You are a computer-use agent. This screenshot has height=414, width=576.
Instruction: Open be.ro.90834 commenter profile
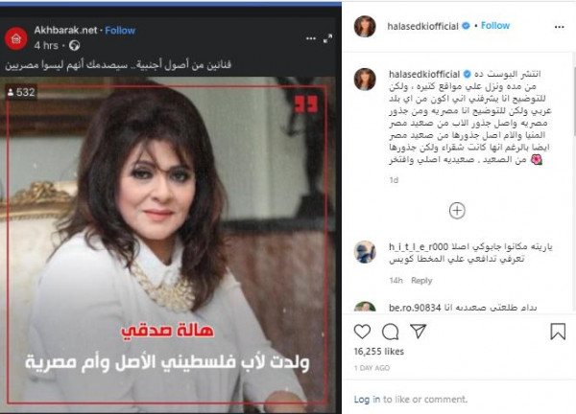click(x=415, y=308)
